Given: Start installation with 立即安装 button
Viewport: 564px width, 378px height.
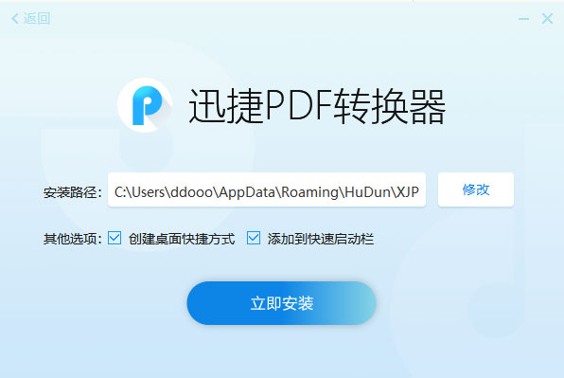Looking at the screenshot, I should [x=281, y=303].
